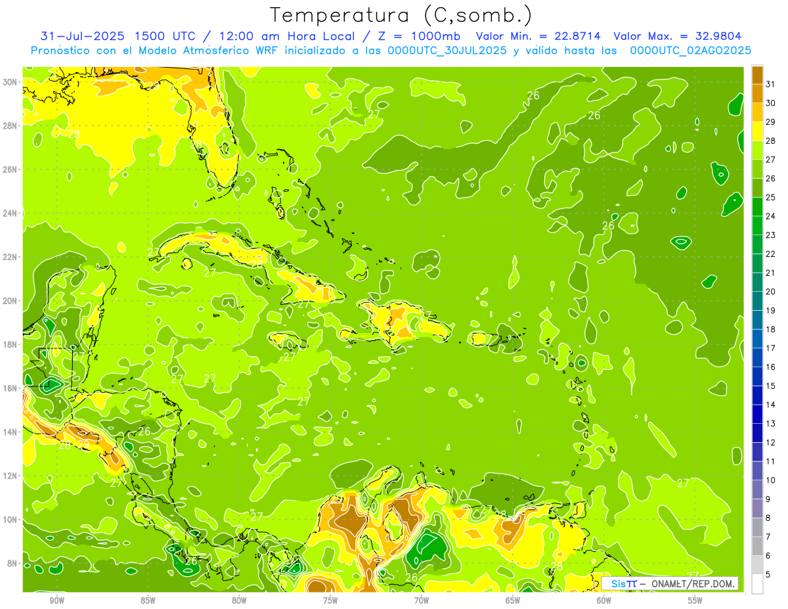
Task: Click the colorbar label '18'
Action: click(x=770, y=329)
